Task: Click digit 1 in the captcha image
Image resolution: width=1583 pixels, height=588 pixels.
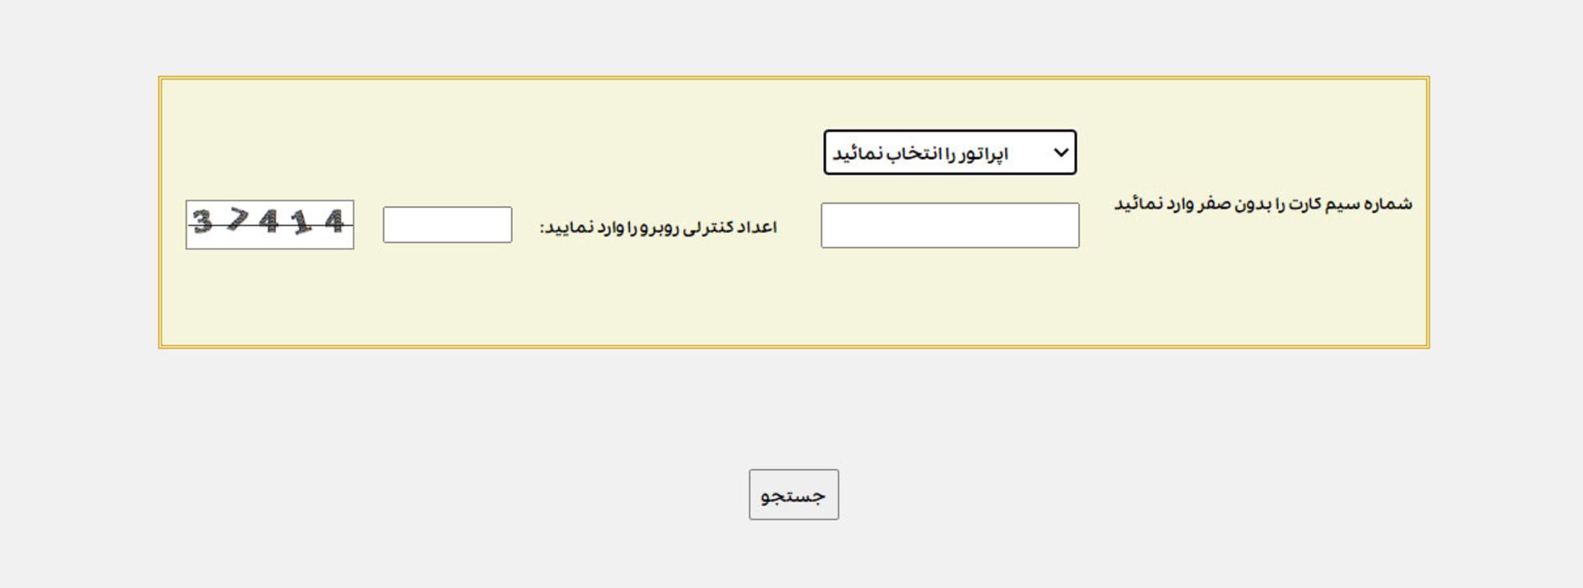Action: pyautogui.click(x=302, y=222)
